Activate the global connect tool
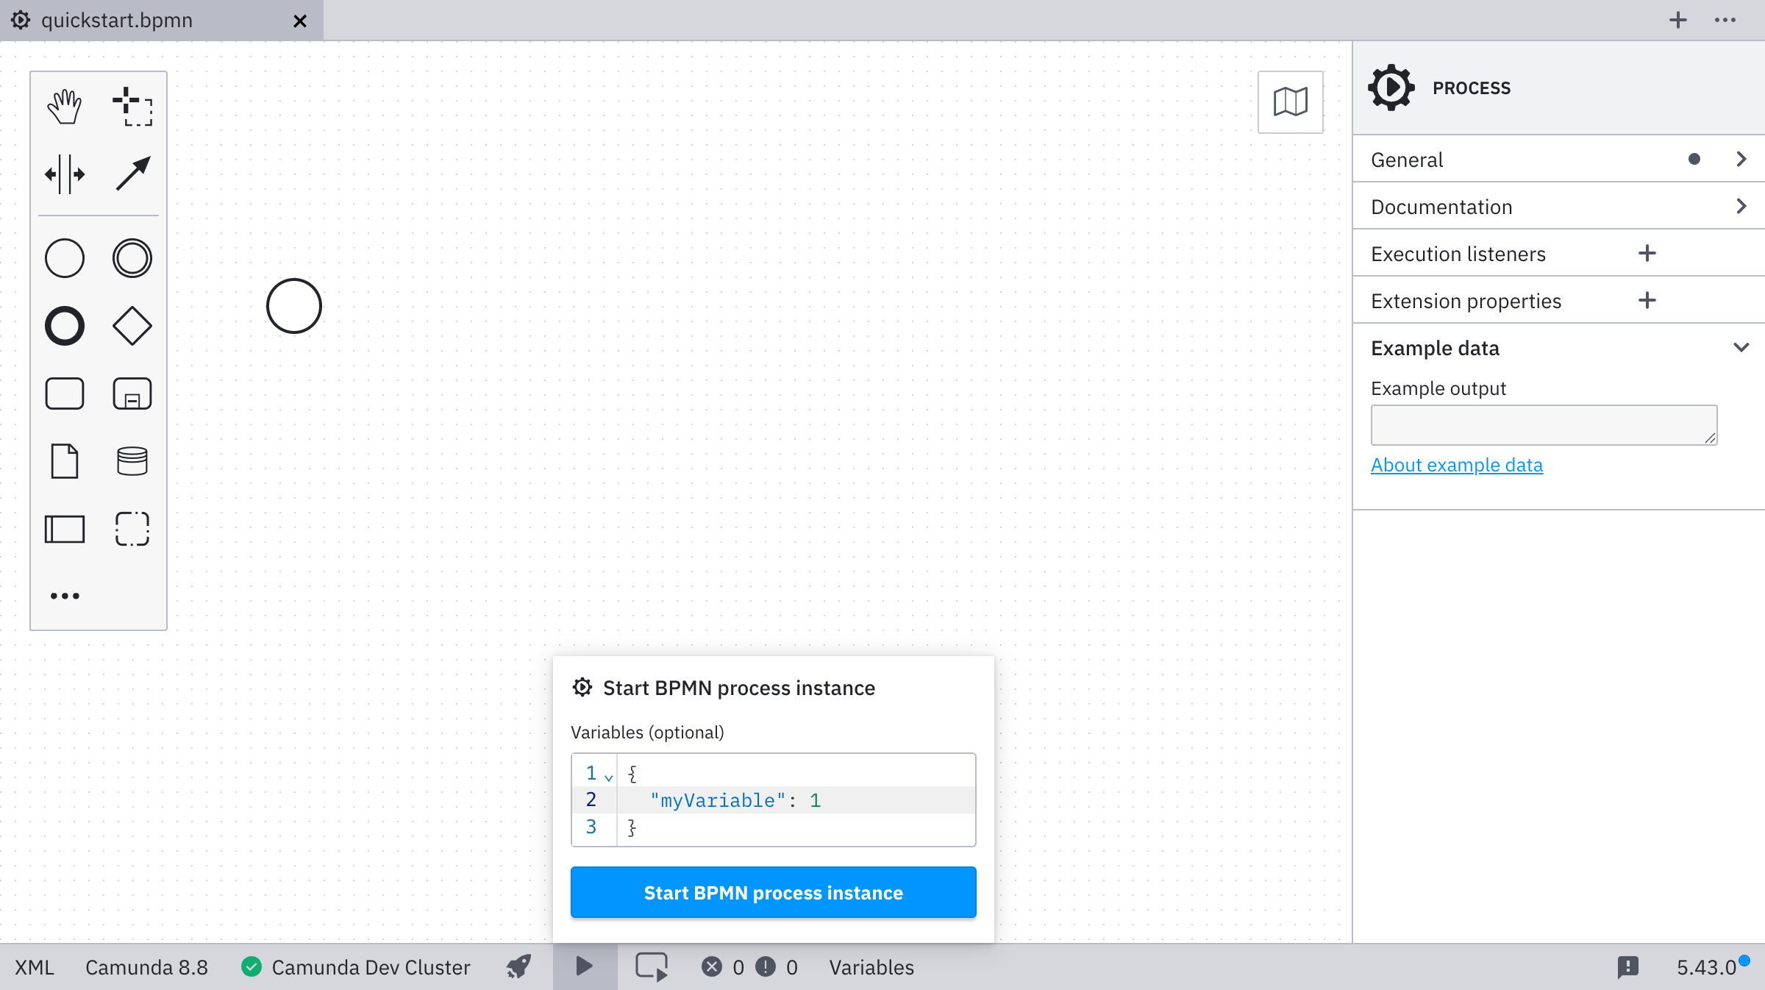1765x990 pixels. (132, 174)
